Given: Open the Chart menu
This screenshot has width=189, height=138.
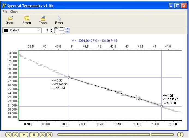Looking at the screenshot, I should (x=14, y=12).
